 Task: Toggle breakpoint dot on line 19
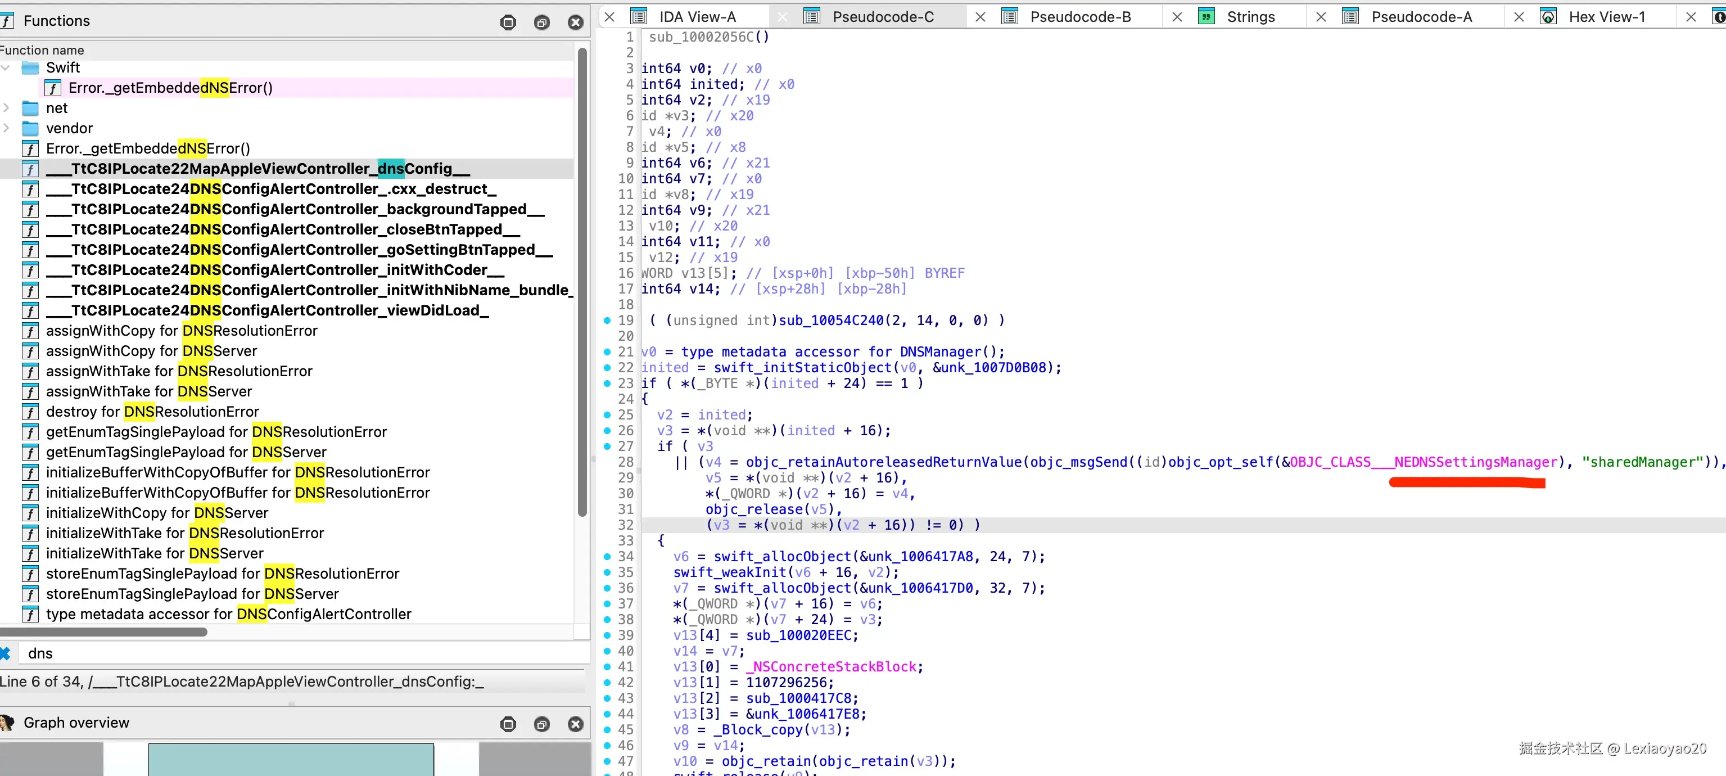607,321
